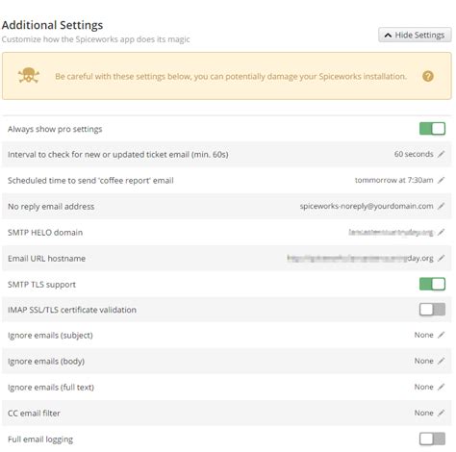Click the help question mark icon in warning banner

[x=428, y=76]
